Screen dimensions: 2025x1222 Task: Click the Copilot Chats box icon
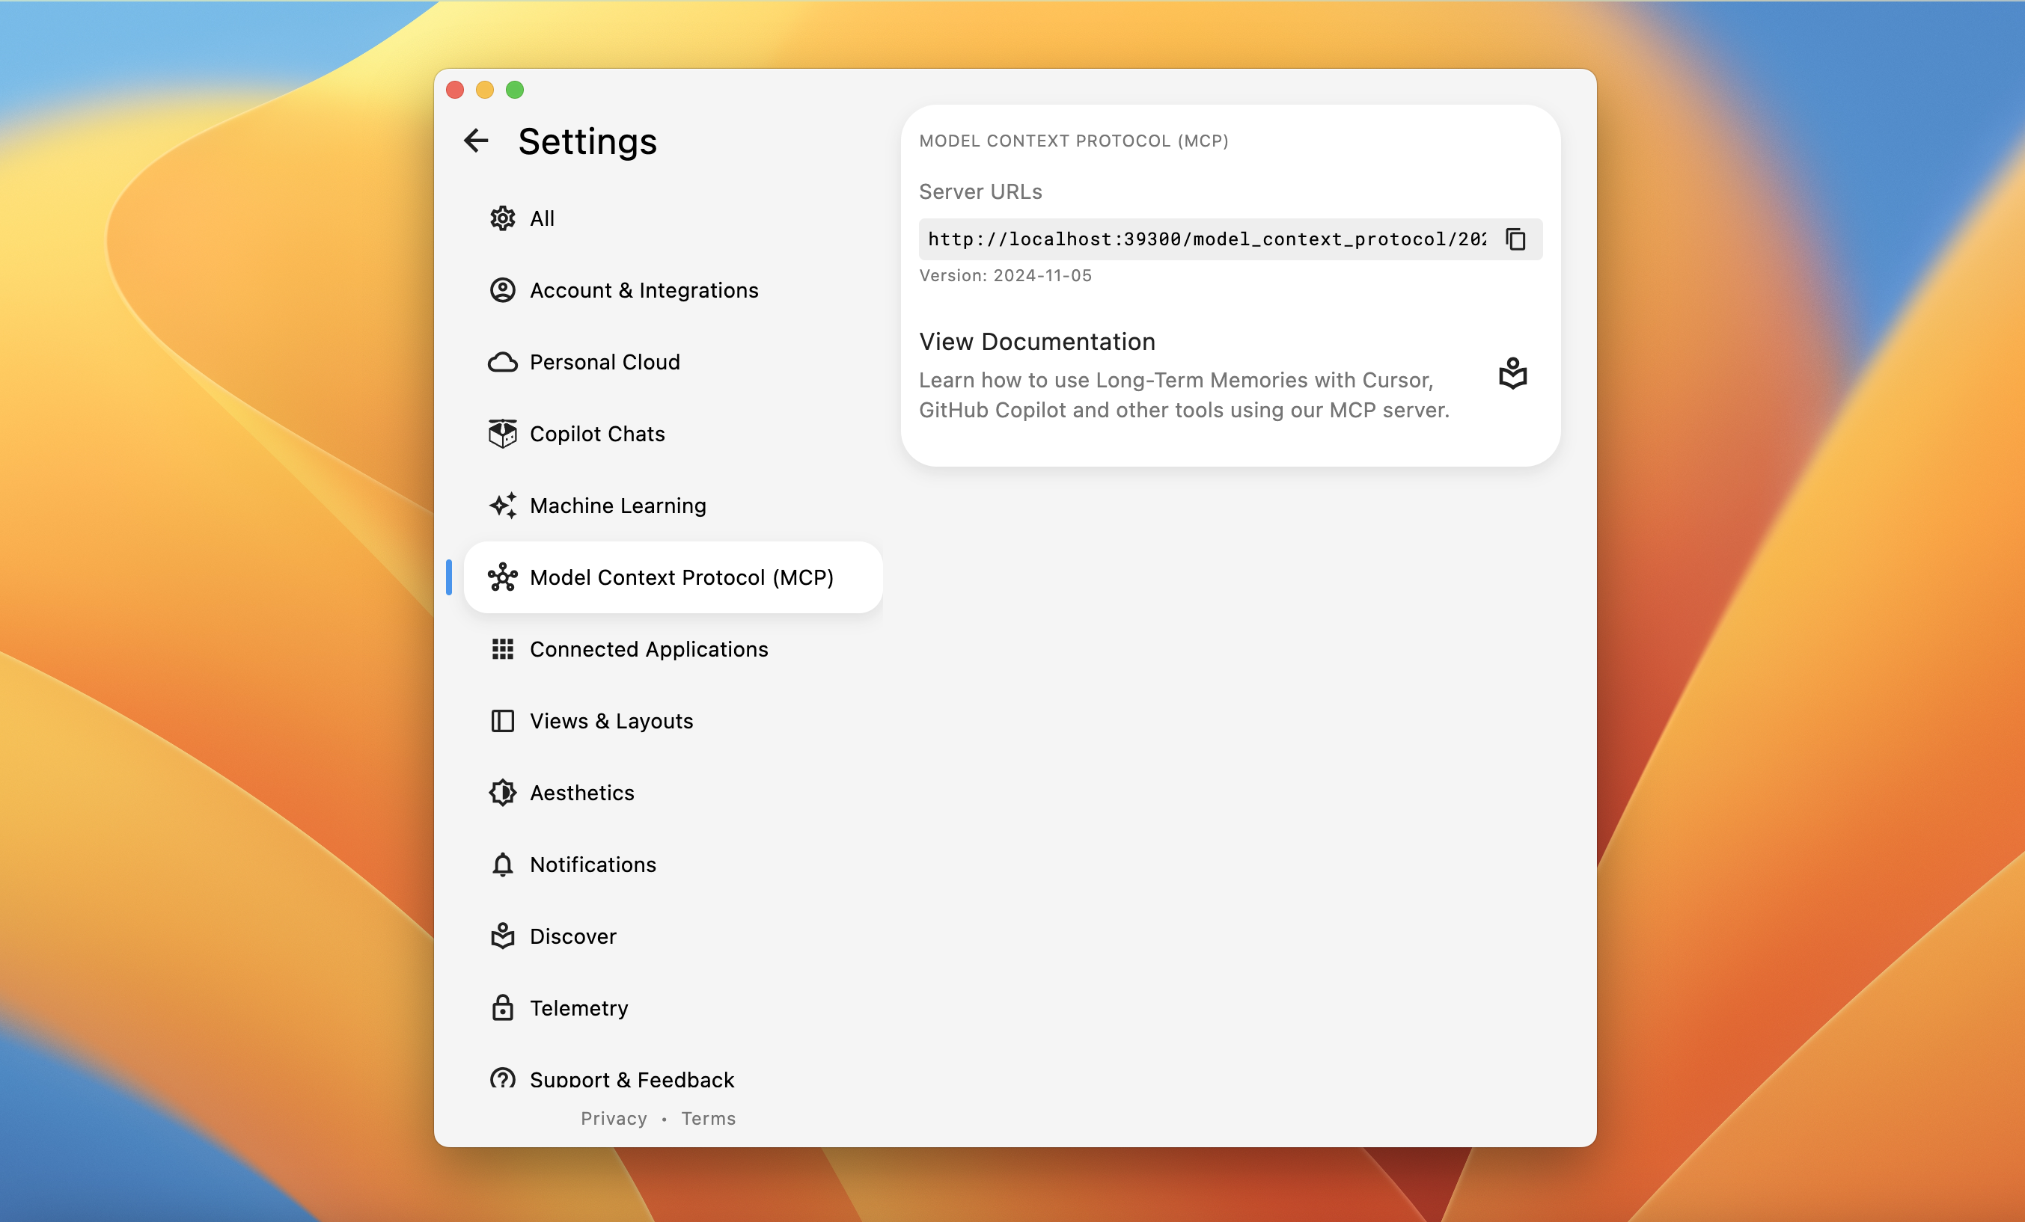[x=502, y=434]
